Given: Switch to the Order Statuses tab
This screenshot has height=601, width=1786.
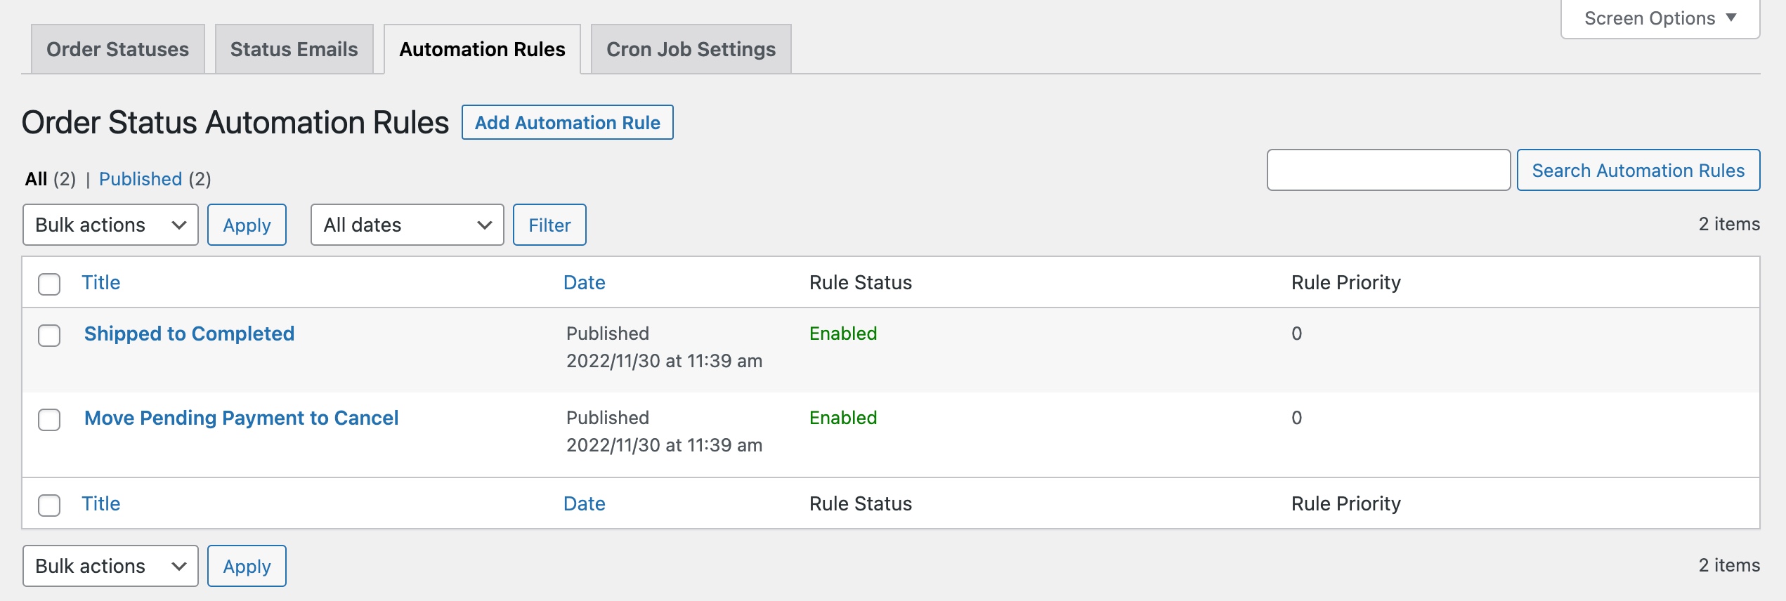Looking at the screenshot, I should tap(117, 48).
